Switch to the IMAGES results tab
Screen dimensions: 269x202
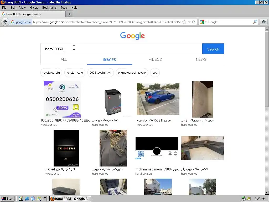click(109, 60)
